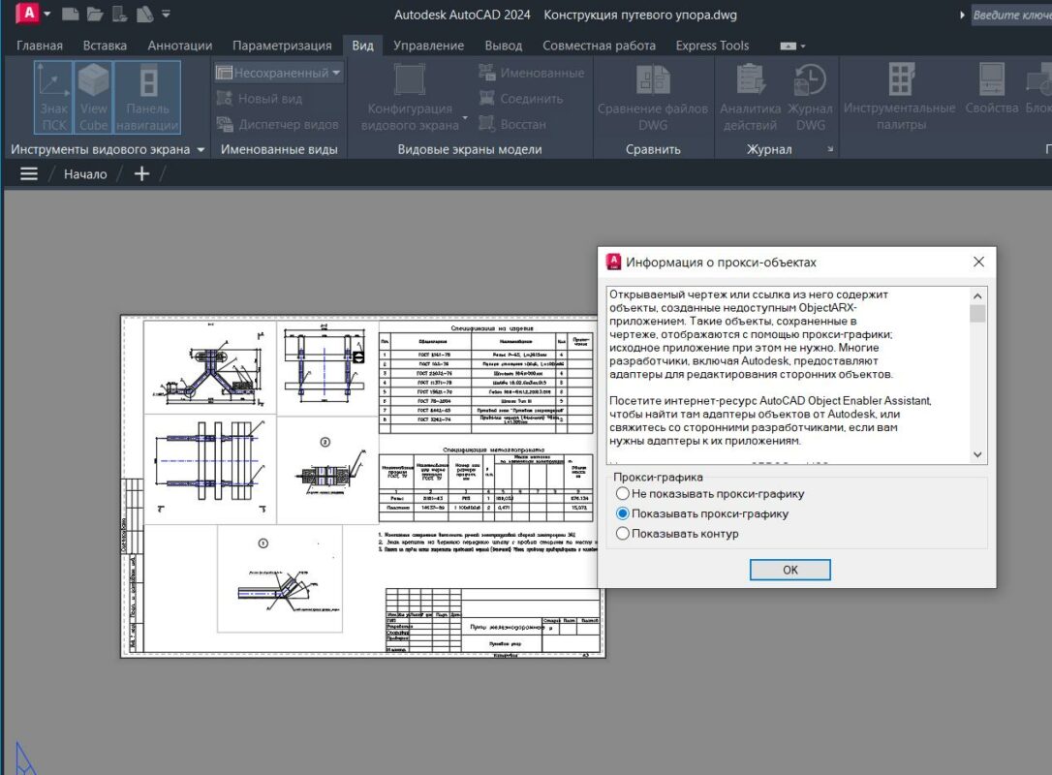
Task: Click the View Cube icon in ribbon
Action: click(94, 98)
